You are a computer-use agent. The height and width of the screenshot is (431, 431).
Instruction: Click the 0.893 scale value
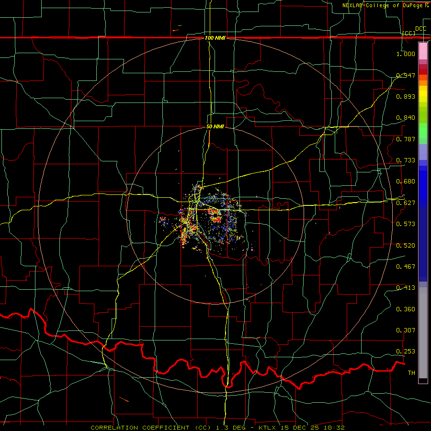[x=406, y=96]
